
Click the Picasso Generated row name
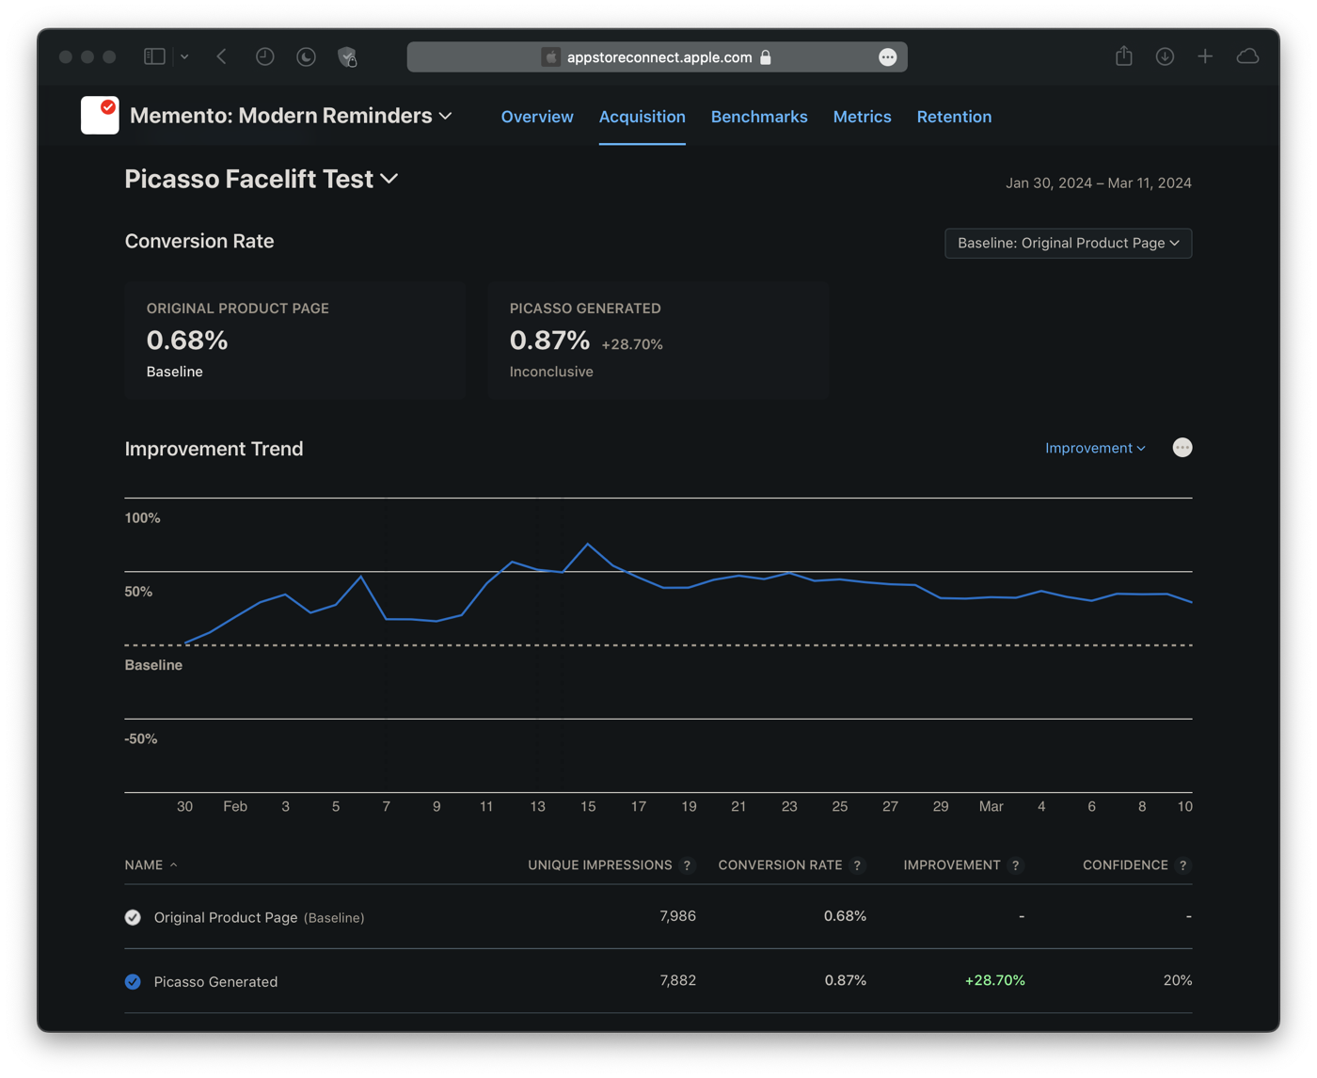point(215,982)
